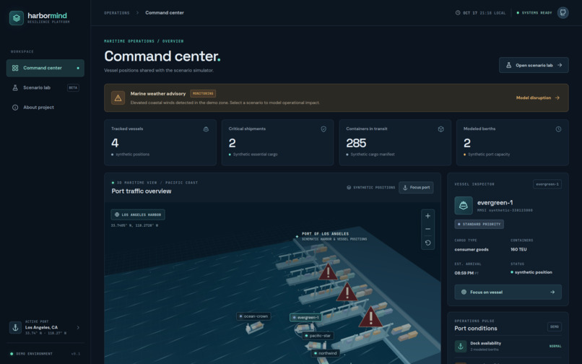Click the 'consumer goods' cargo type
Viewport: 582px width, 364px height.
click(x=472, y=250)
